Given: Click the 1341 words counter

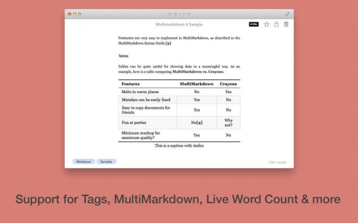Looking at the screenshot, I should click(277, 162).
